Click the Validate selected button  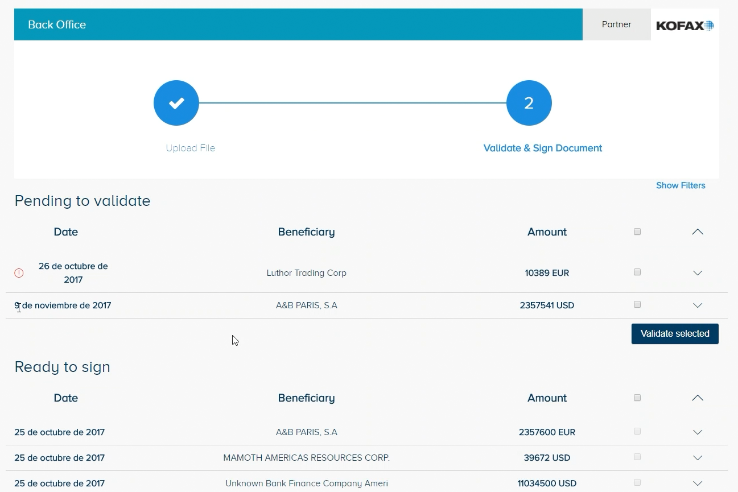pyautogui.click(x=675, y=333)
